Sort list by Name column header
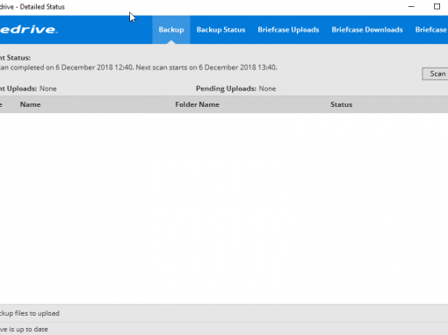The width and height of the screenshot is (448, 335). (x=30, y=104)
